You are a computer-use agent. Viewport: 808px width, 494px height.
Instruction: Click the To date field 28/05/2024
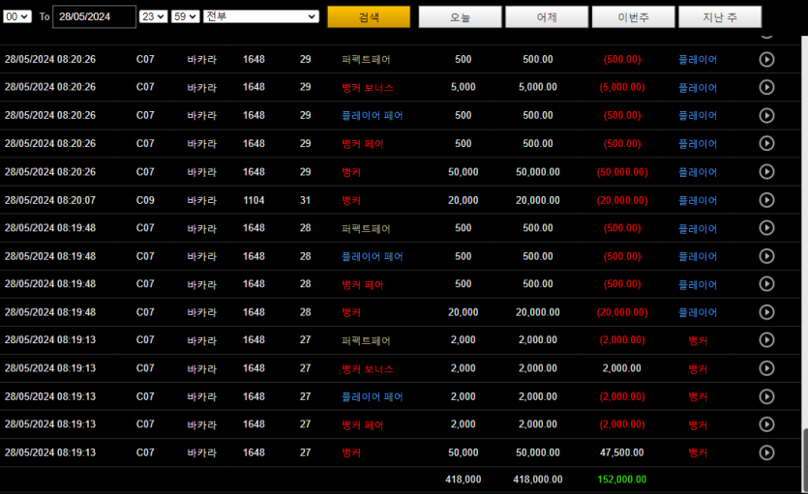point(94,16)
